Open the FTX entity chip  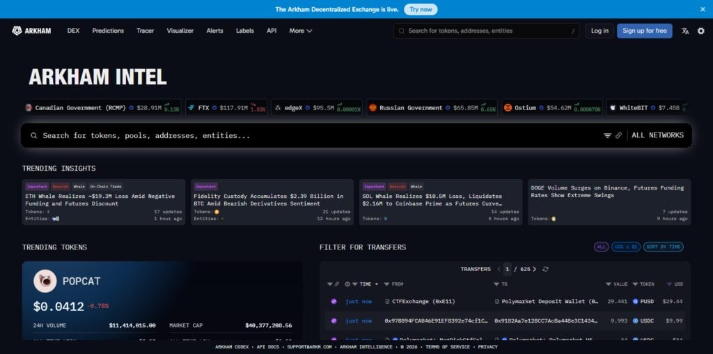point(226,108)
